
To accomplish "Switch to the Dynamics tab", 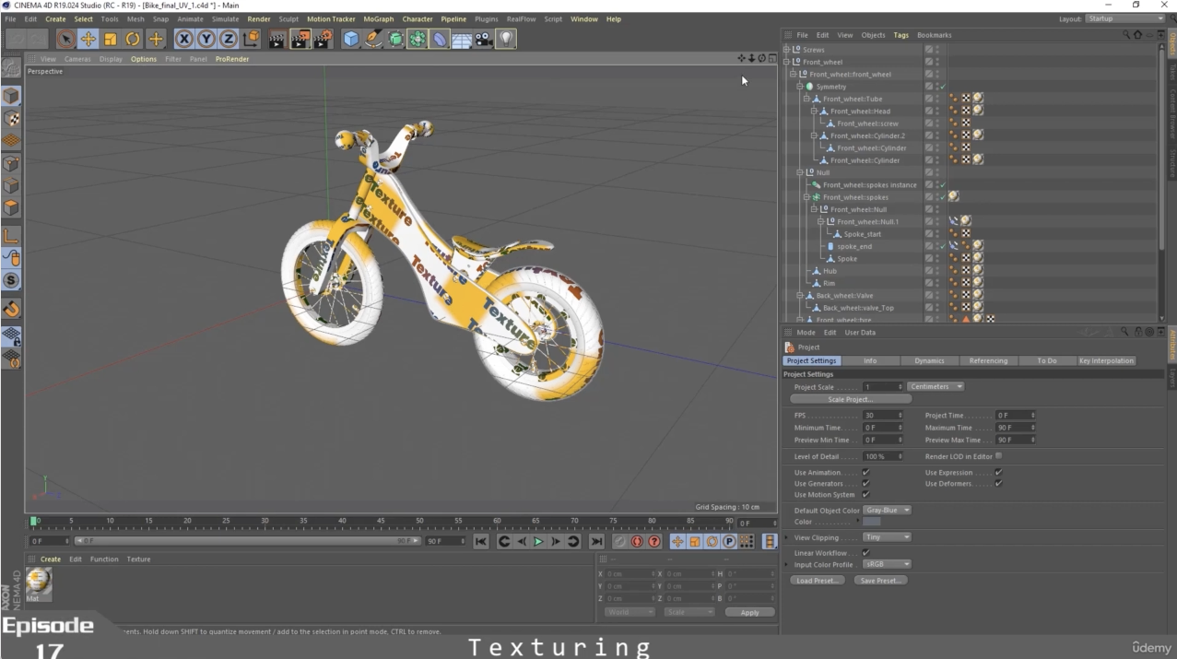I will pos(928,360).
